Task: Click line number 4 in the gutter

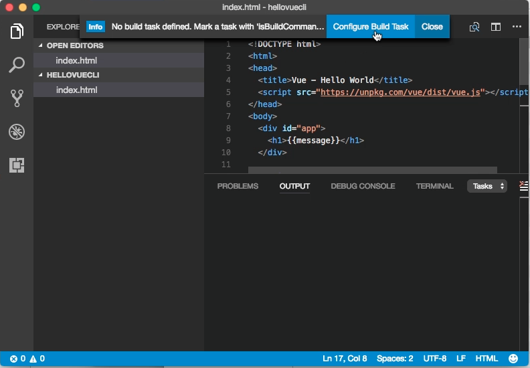Action: [228, 80]
